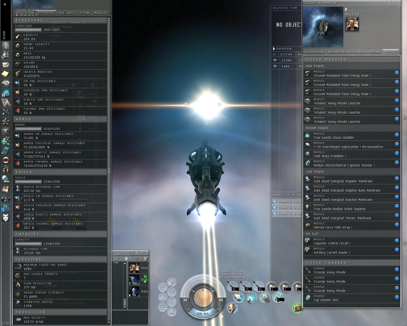The height and width of the screenshot is (326, 407).
Task: Show info for True Sansha Stasis Webifier
Action: 397,135
